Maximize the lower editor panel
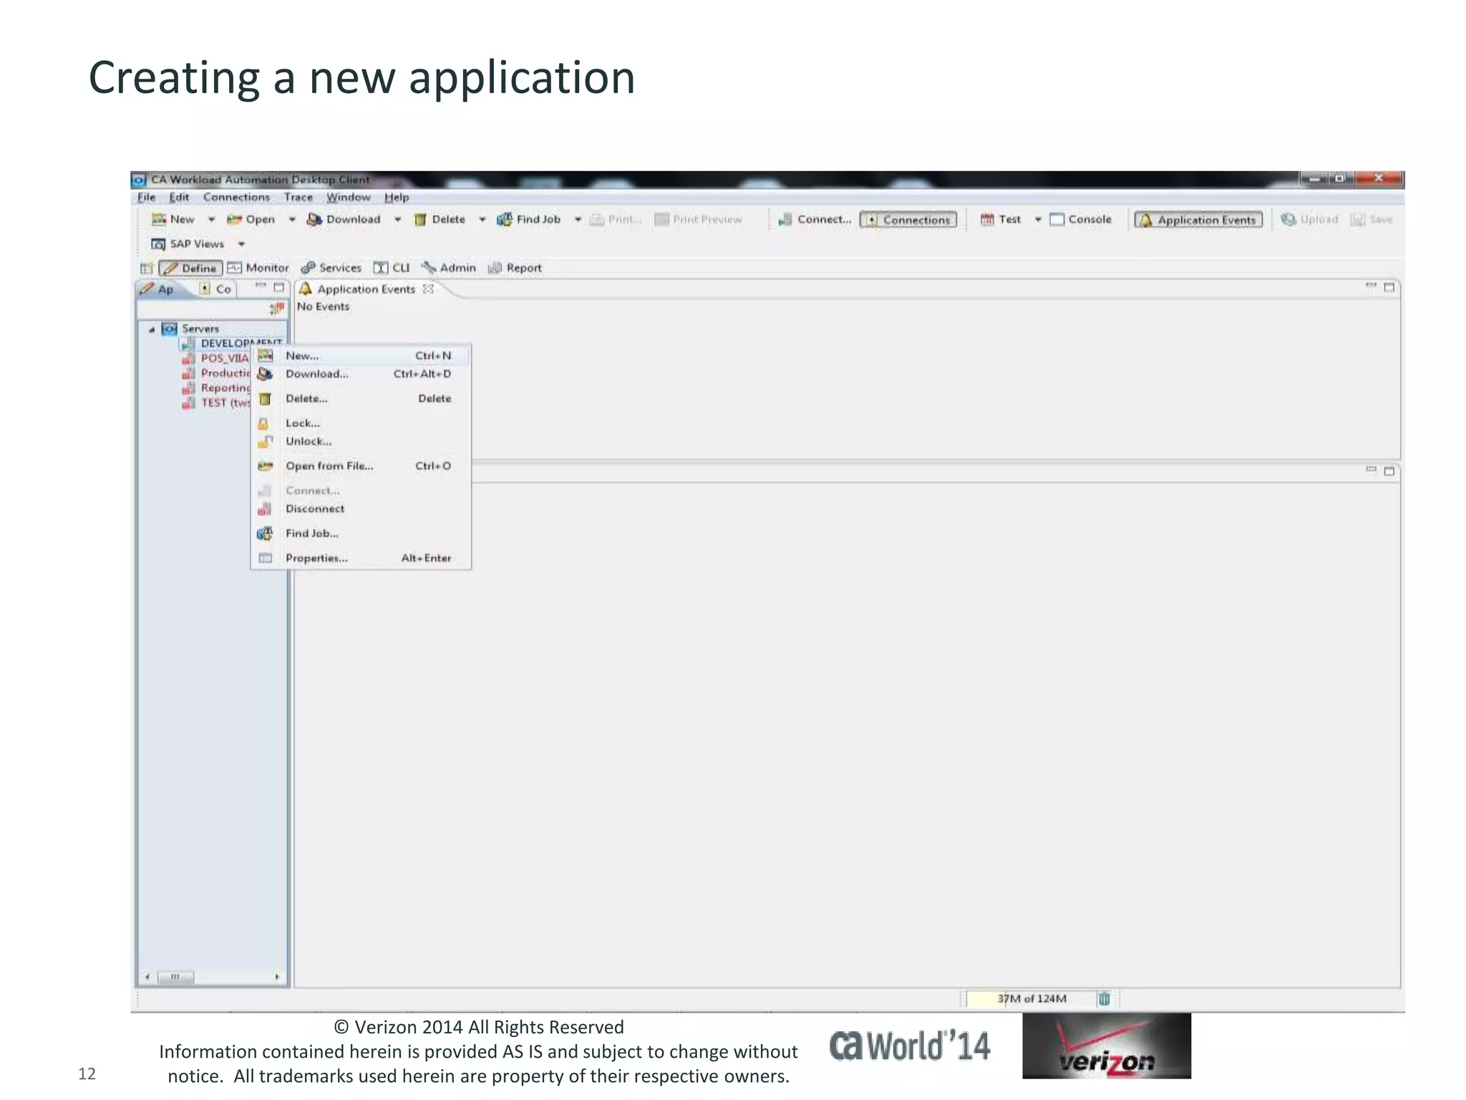The image size is (1466, 1100). [x=1389, y=471]
